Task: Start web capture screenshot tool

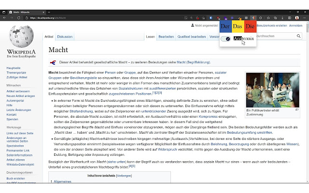Action: pos(290,18)
